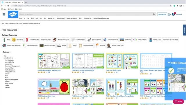
Task: Open the Literacy category
Action: 7,74
